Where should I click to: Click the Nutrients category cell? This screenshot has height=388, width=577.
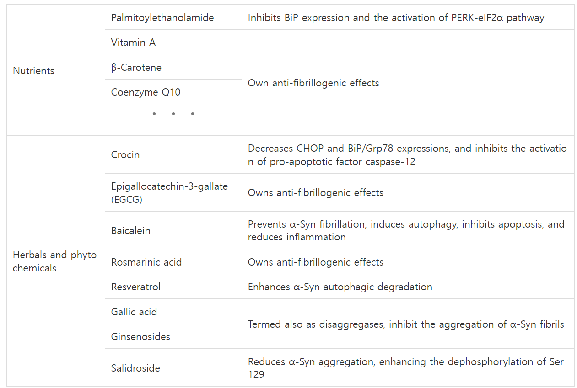click(33, 71)
